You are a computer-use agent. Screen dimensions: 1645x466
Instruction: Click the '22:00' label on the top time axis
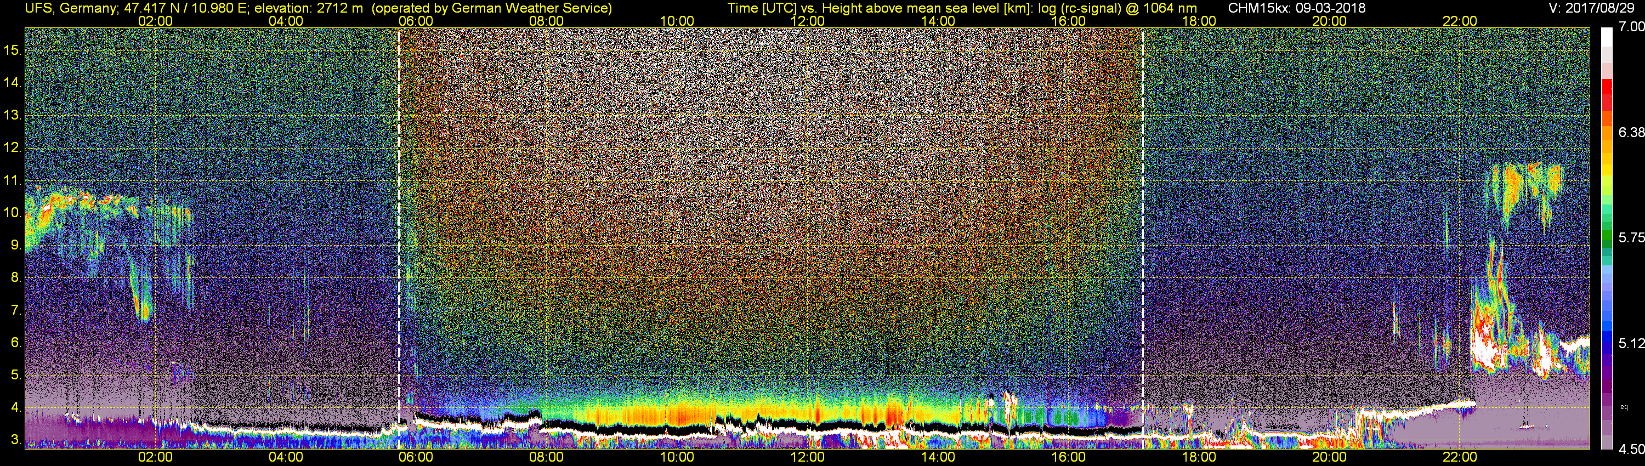coord(1460,21)
